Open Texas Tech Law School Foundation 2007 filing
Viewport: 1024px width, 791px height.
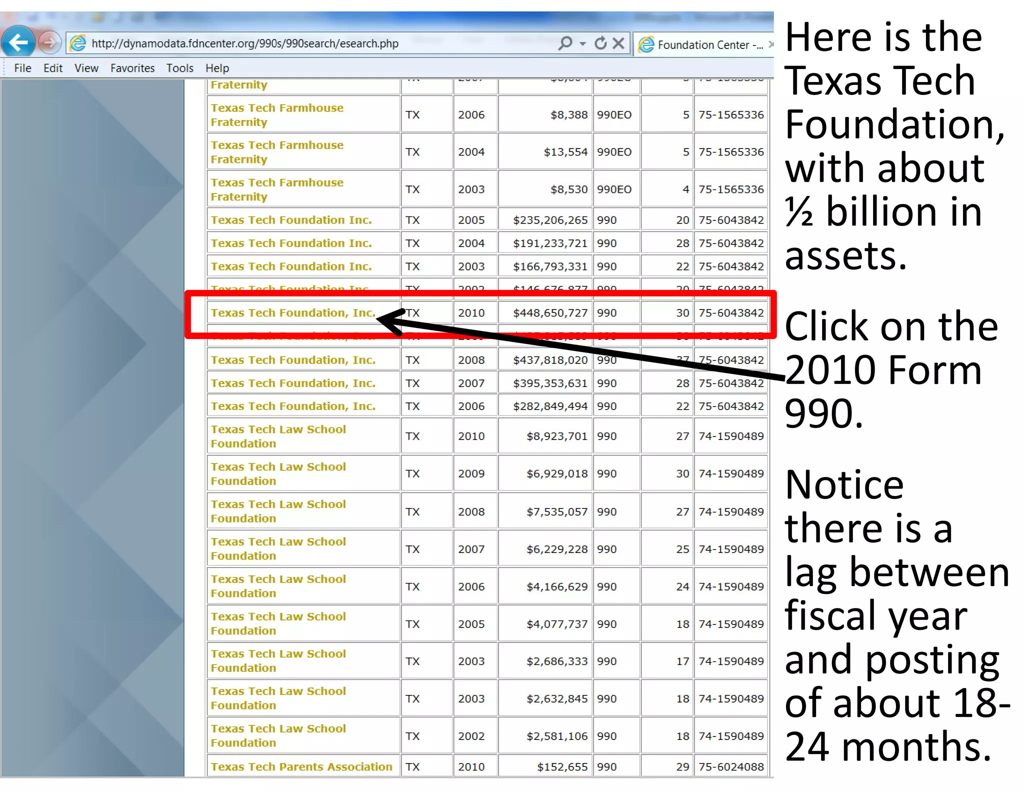coord(278,549)
